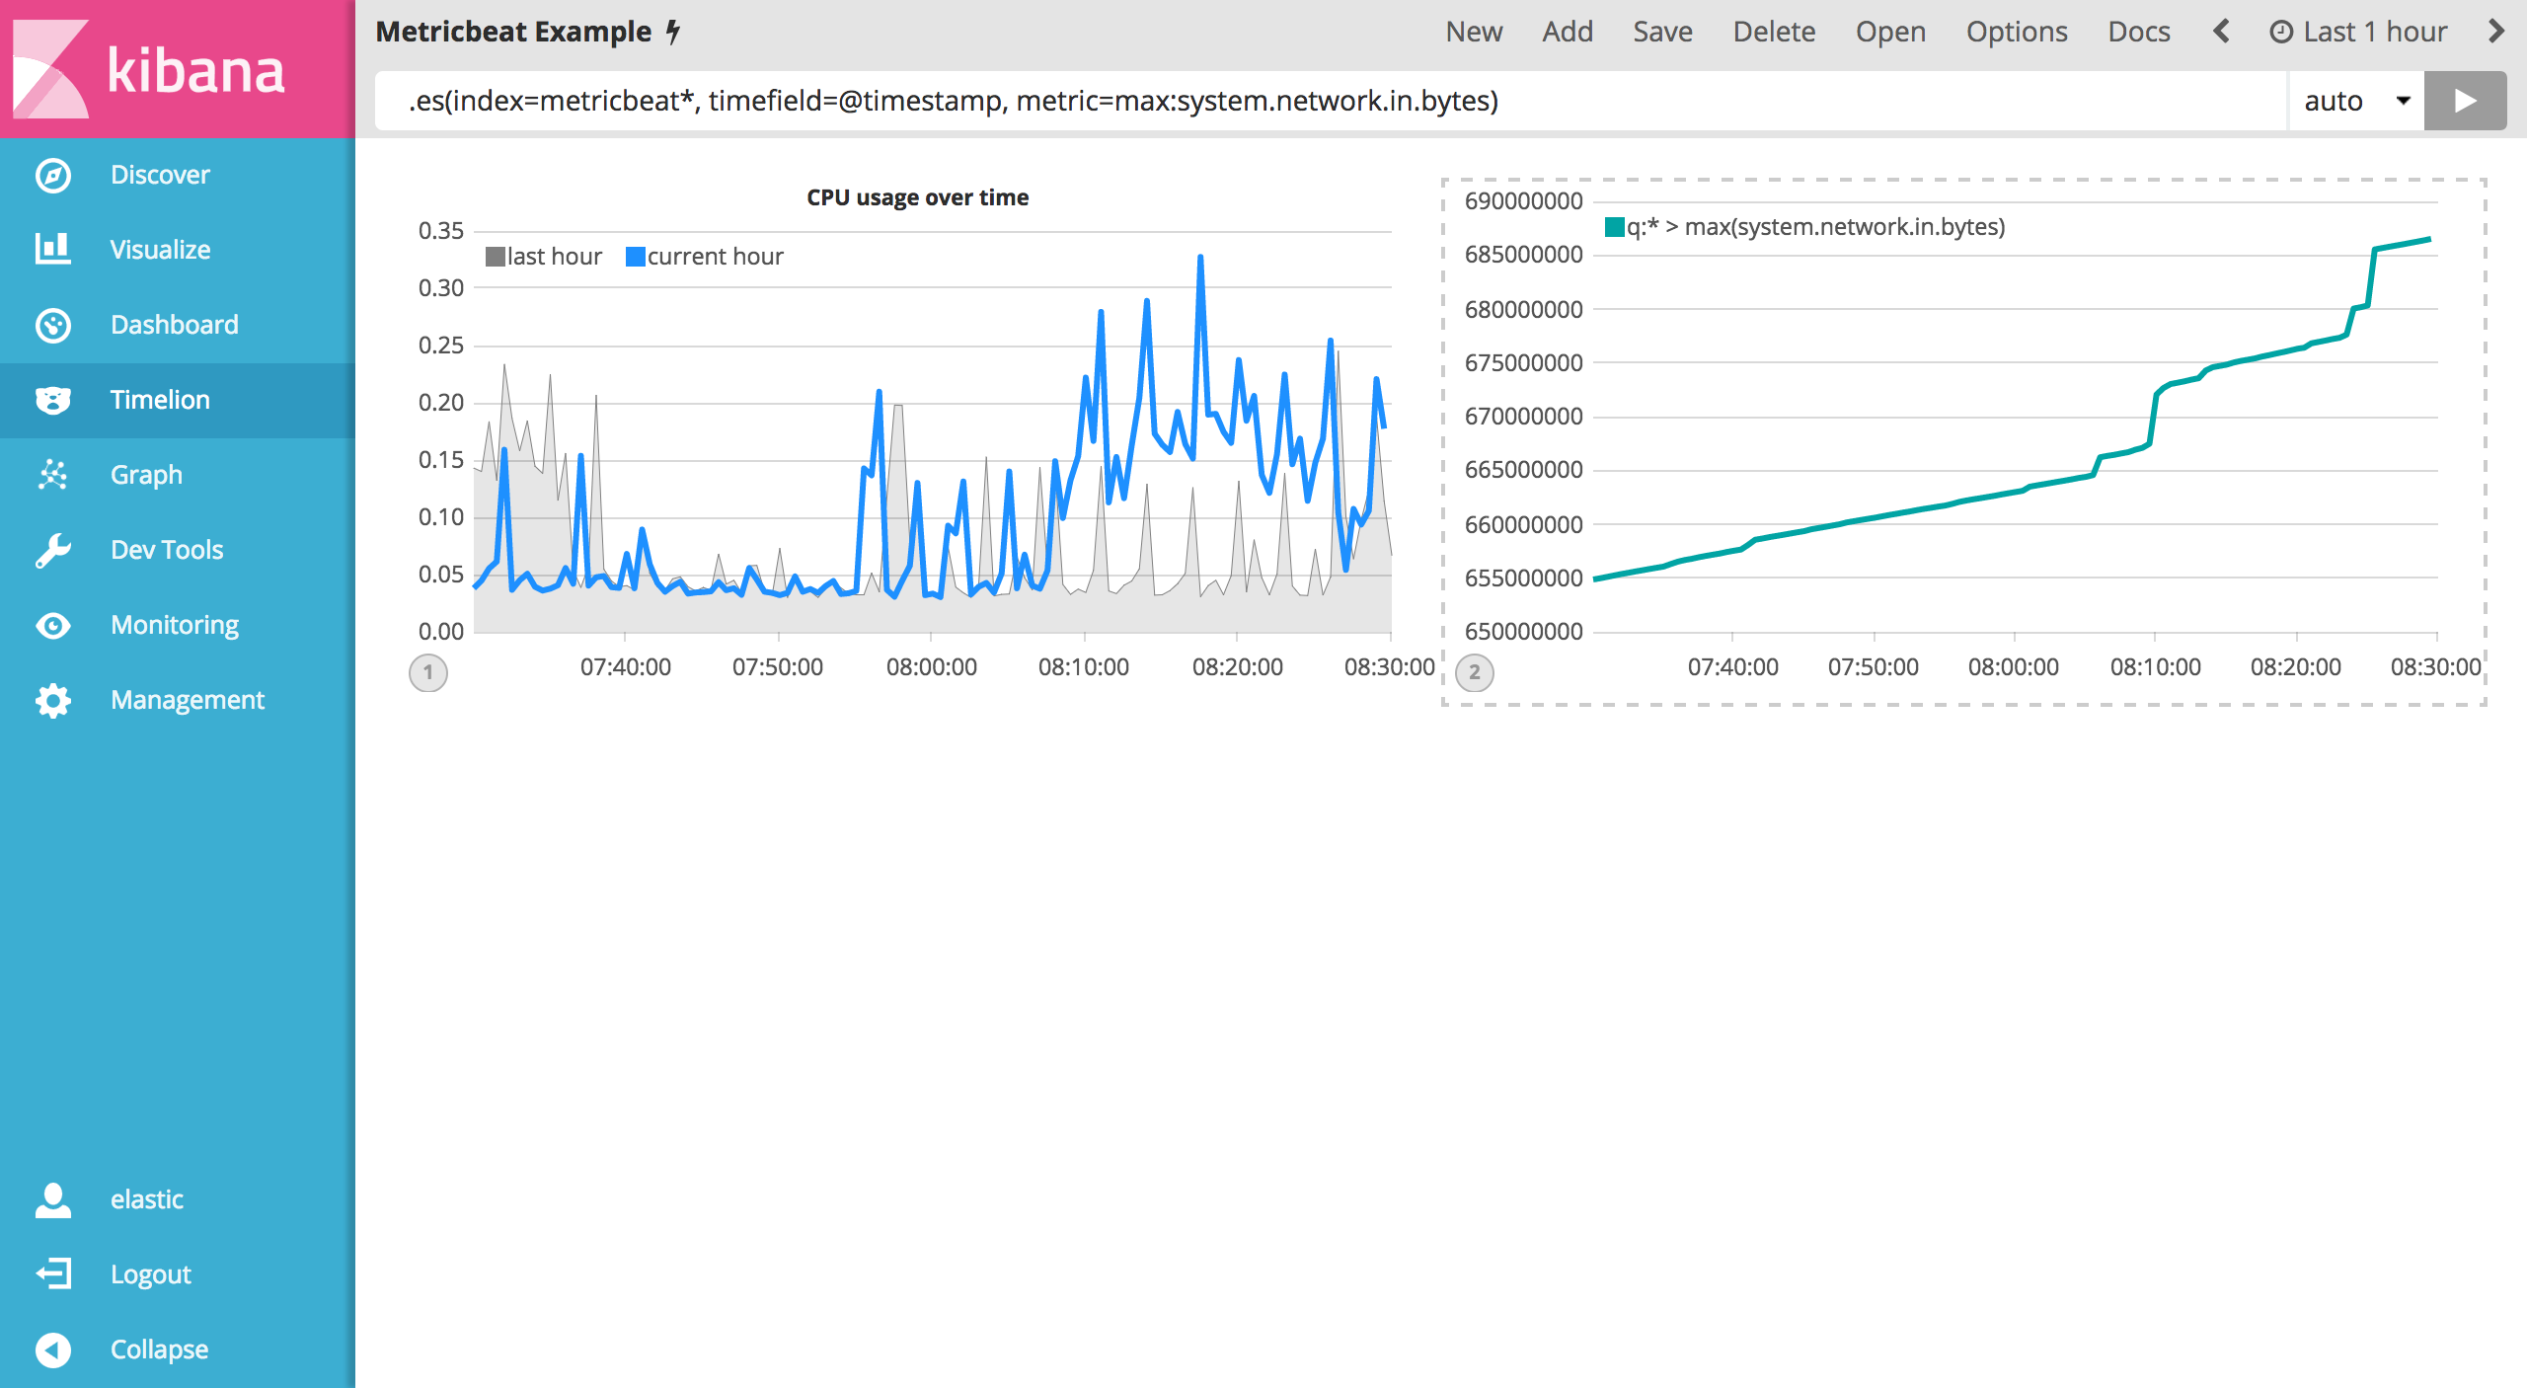Open Dev Tools wrench icon
The image size is (2527, 1388).
click(53, 550)
